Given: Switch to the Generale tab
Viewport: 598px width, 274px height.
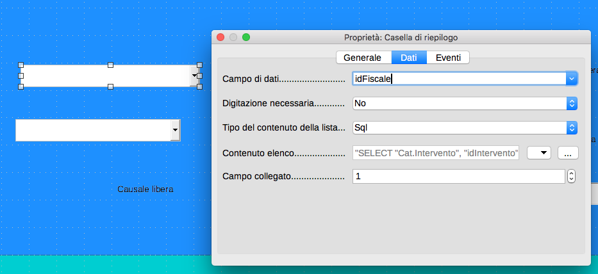Looking at the screenshot, I should tap(363, 58).
